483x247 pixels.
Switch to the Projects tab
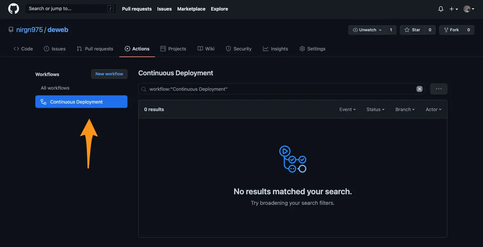pos(173,49)
